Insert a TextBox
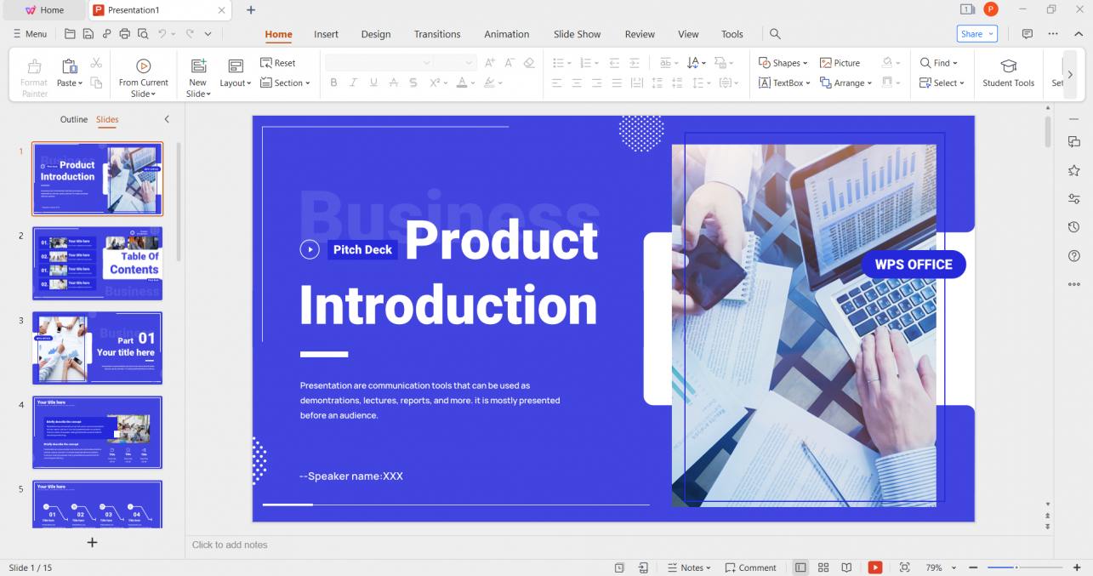 tap(781, 83)
